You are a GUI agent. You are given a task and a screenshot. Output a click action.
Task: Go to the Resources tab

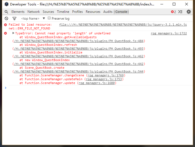pyautogui.click(x=93, y=12)
